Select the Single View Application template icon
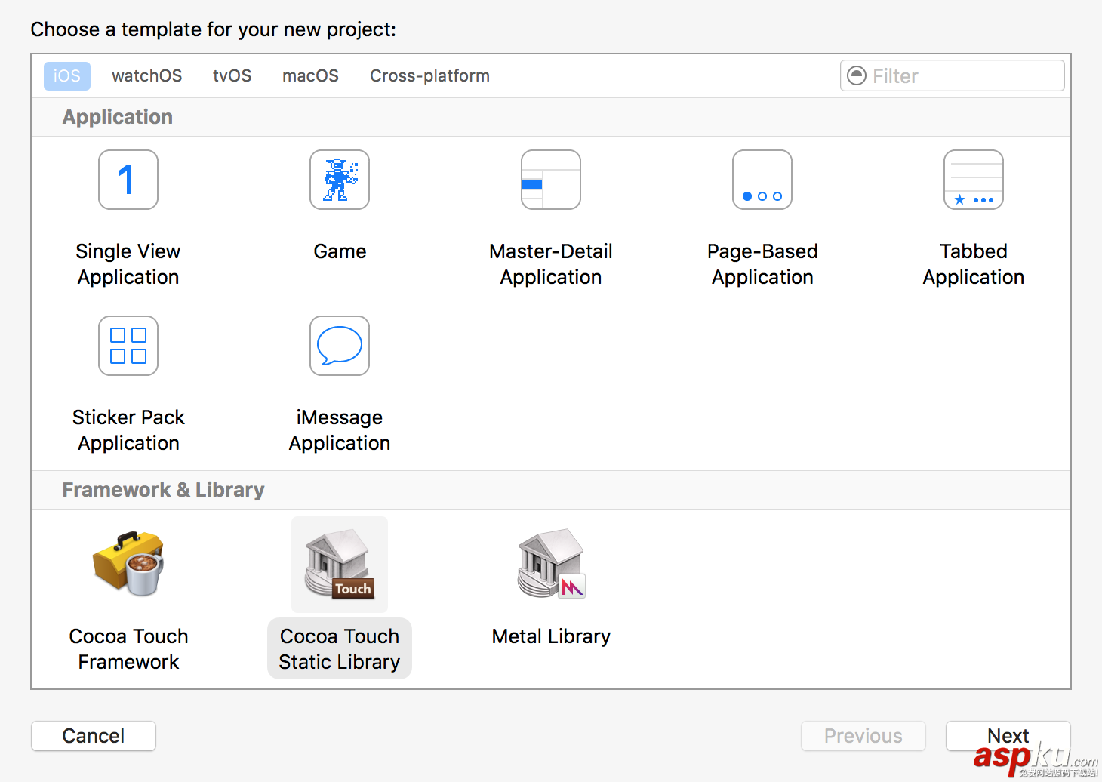This screenshot has height=782, width=1102. (128, 180)
